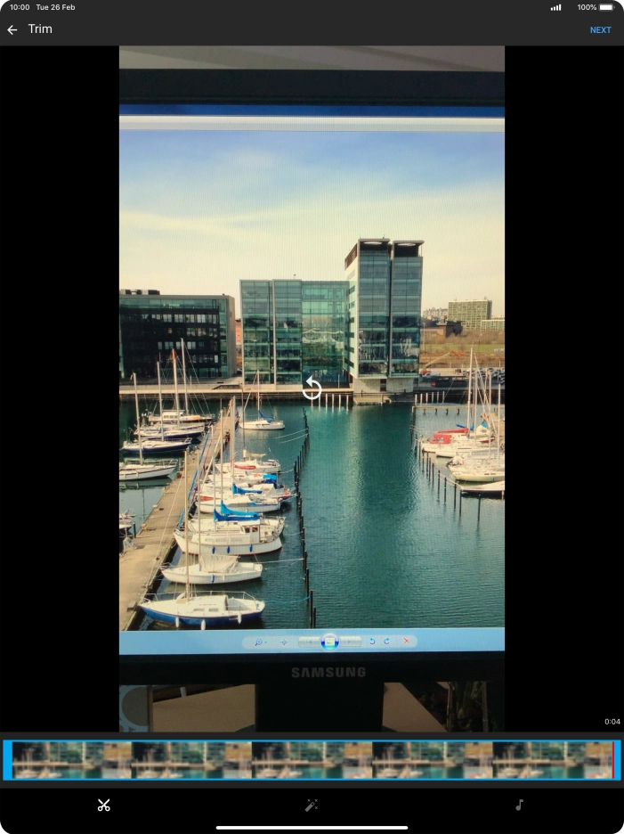Click the battery indicator in status bar
The image size is (624, 834).
tap(606, 7)
